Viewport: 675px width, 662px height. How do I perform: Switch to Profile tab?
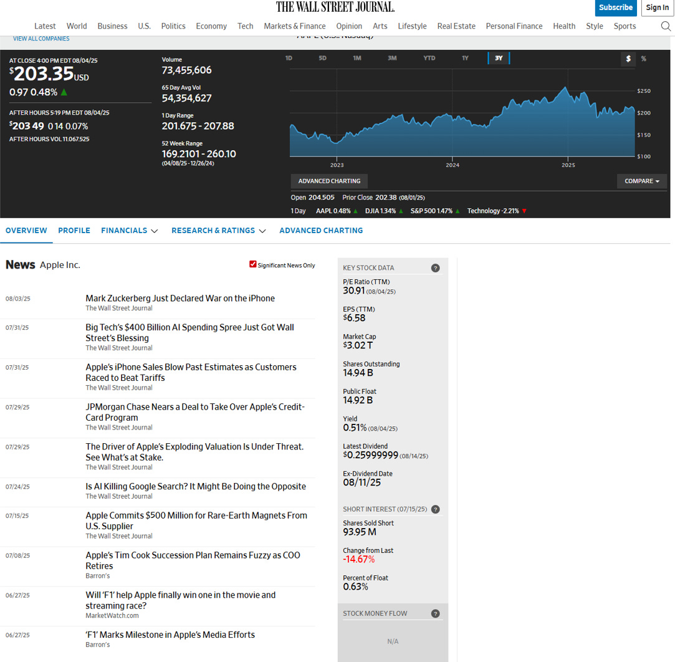point(74,231)
